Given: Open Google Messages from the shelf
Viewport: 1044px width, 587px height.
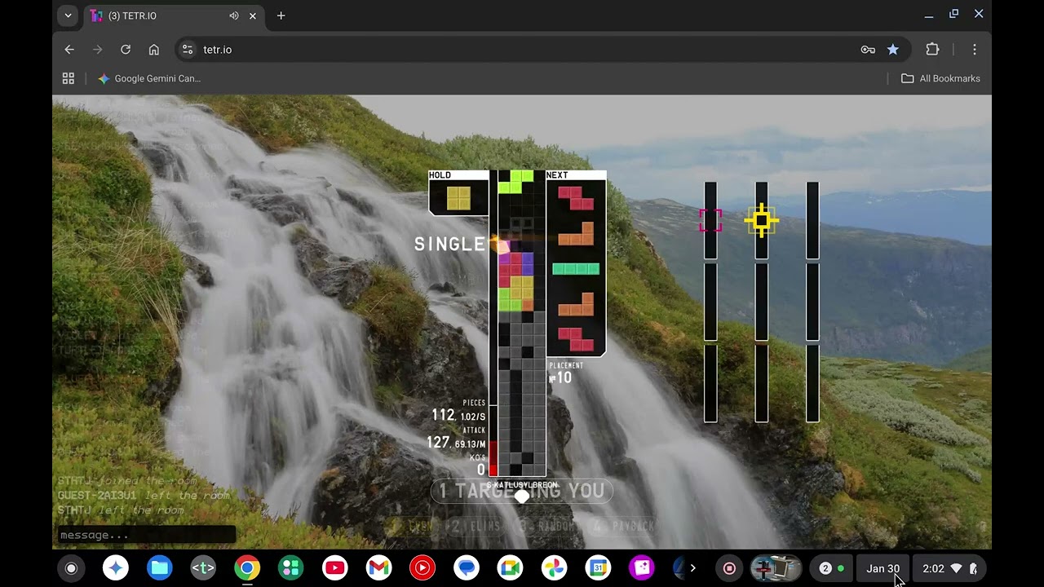Looking at the screenshot, I should click(x=467, y=568).
